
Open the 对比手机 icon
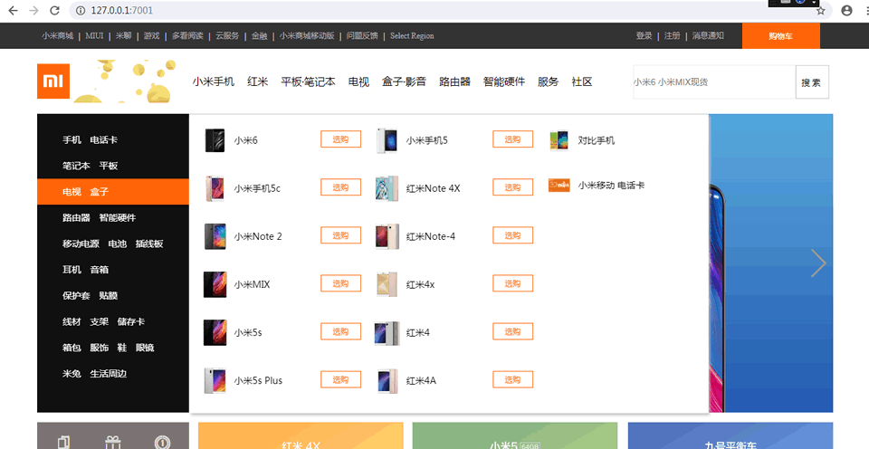click(x=559, y=140)
